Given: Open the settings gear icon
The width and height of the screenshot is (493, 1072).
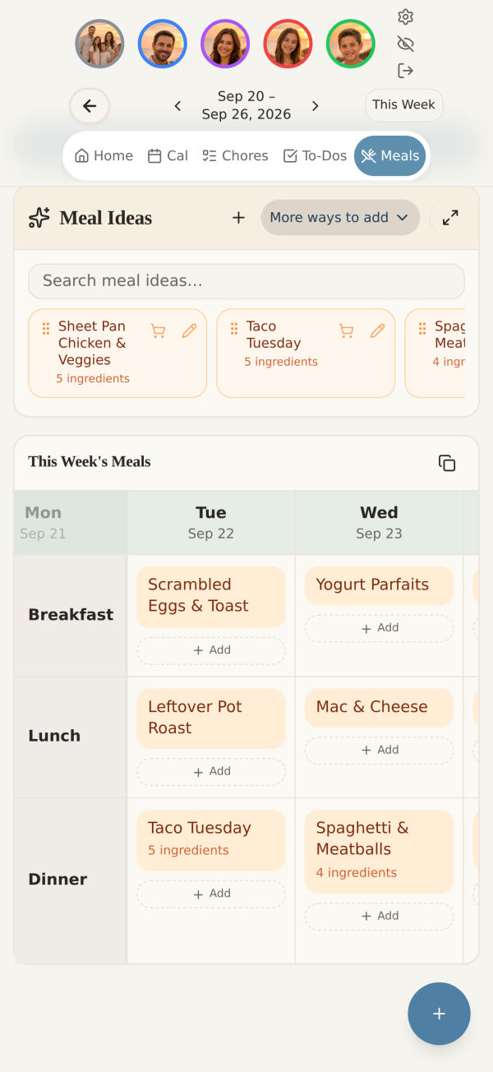Looking at the screenshot, I should tap(405, 16).
